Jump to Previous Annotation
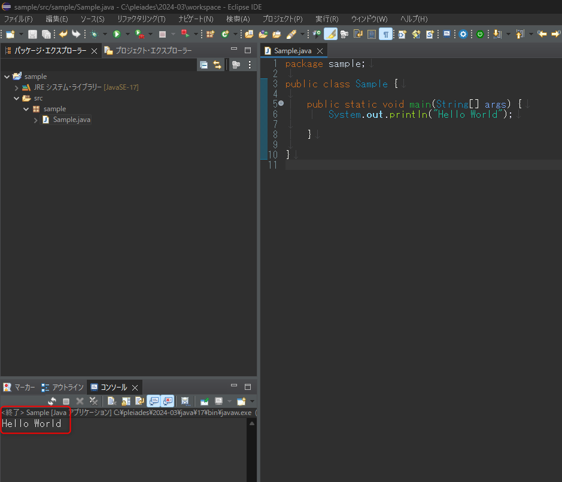 520,34
